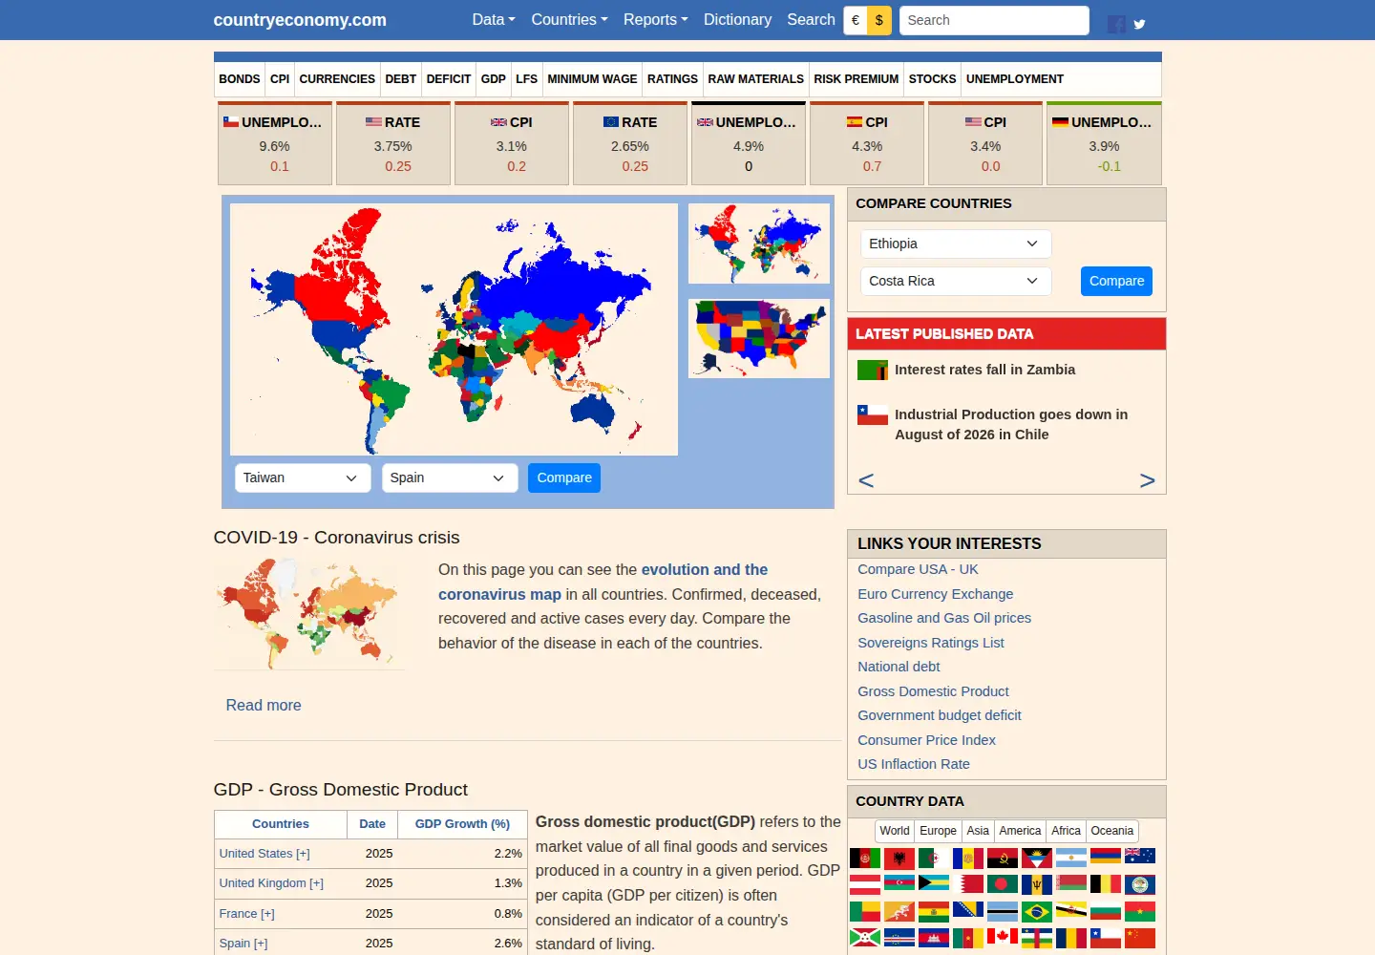This screenshot has width=1375, height=955.
Task: Focus the Search input field
Action: (994, 20)
